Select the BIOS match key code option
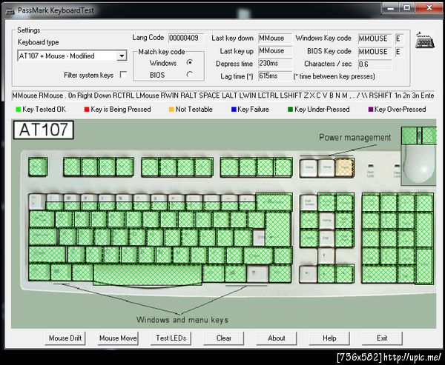Viewport: 445px width, 365px height. [190, 75]
